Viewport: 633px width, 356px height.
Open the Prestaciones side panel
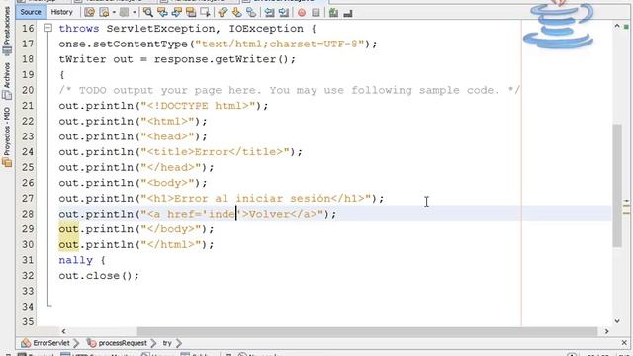click(7, 31)
